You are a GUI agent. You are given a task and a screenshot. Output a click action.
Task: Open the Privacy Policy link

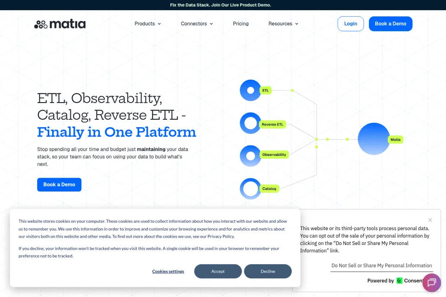point(221,237)
